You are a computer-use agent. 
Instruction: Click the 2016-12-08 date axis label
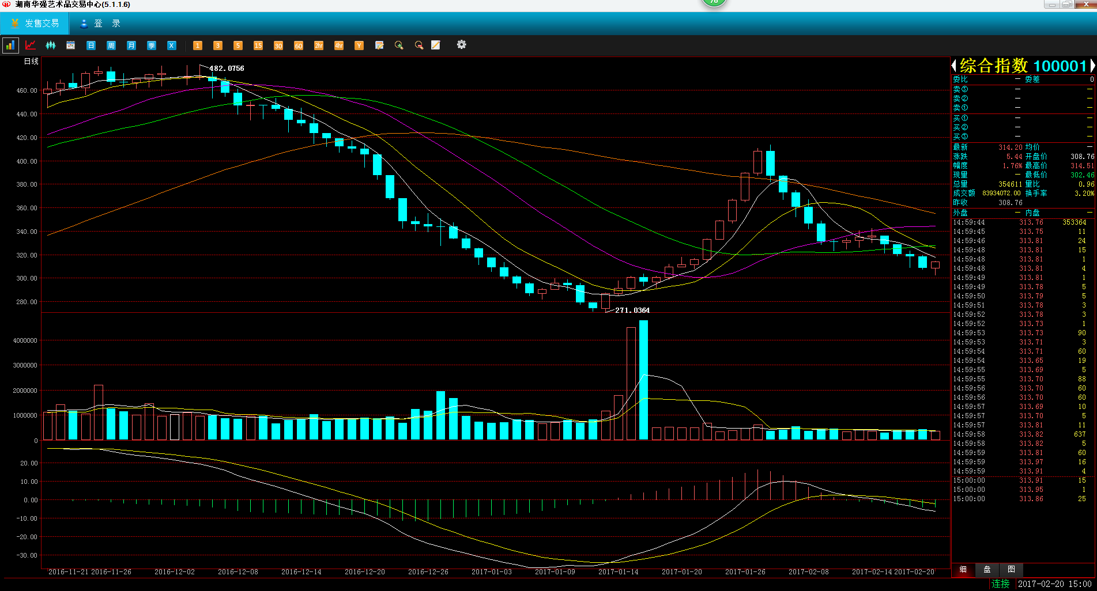point(238,572)
